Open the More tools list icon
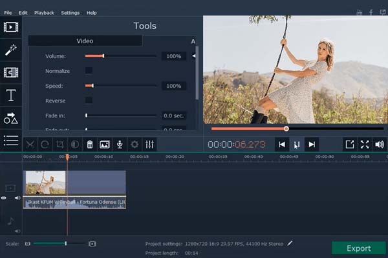This screenshot has height=258, width=388. [11, 140]
